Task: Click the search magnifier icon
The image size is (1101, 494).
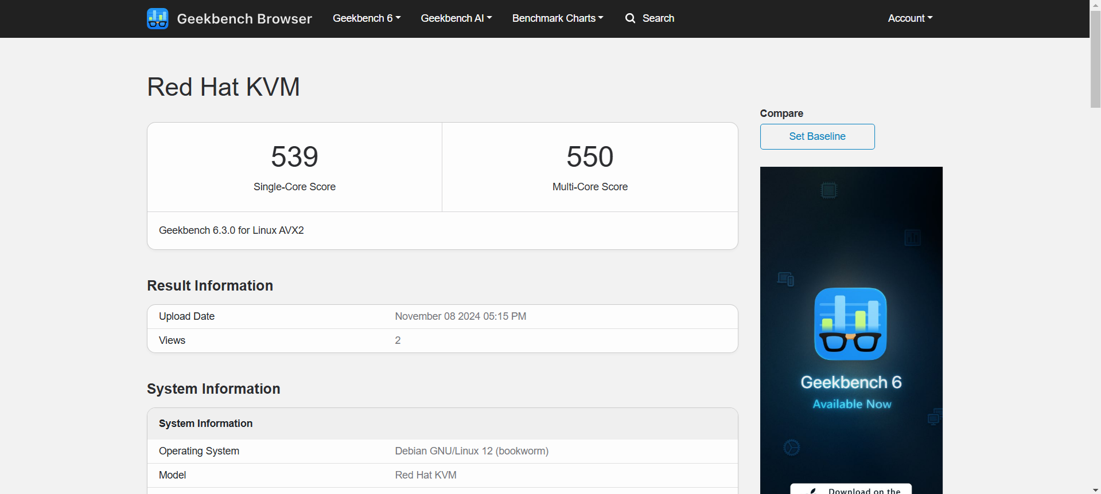Action: [630, 18]
